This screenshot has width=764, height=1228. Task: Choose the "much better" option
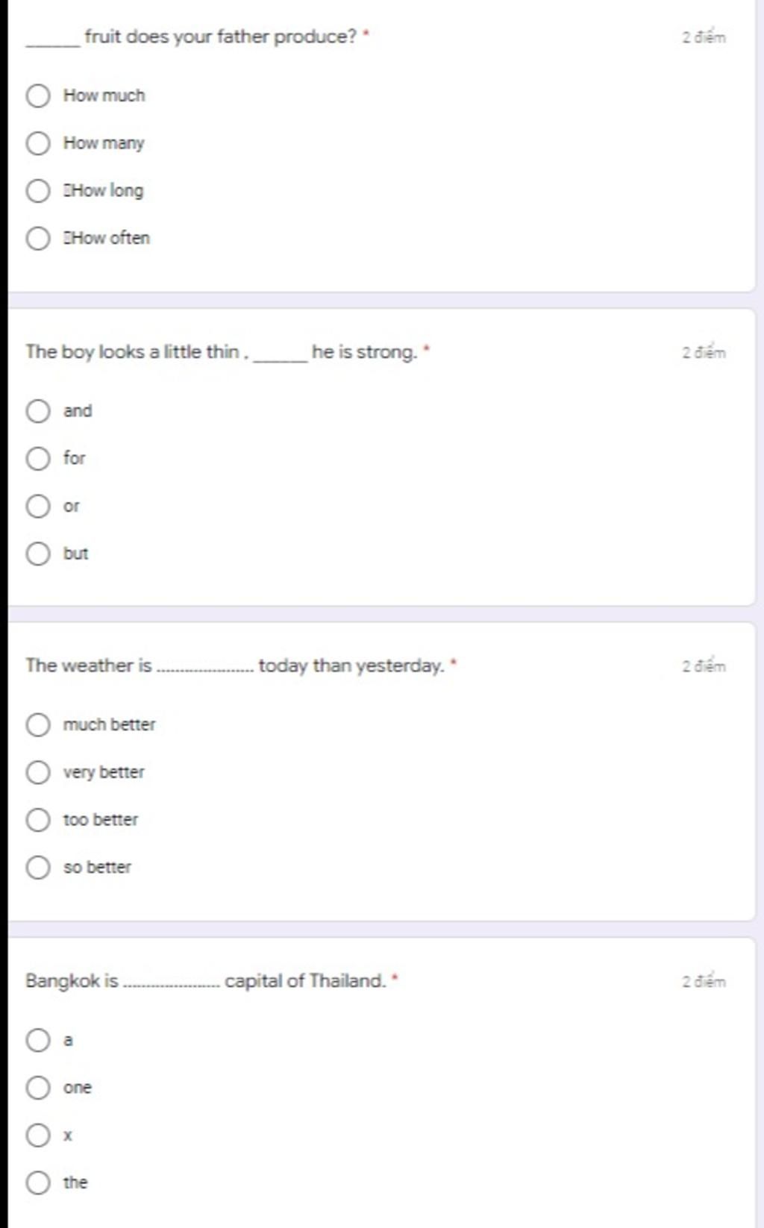click(x=38, y=724)
